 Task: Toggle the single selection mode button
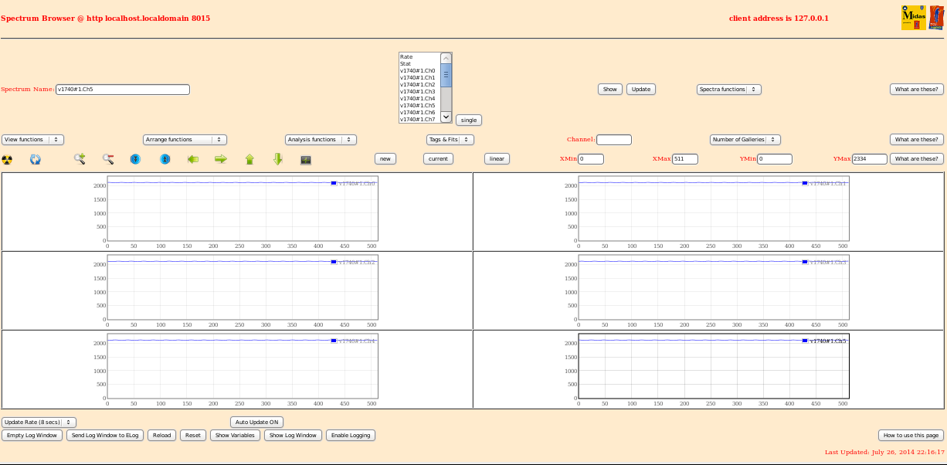(x=468, y=120)
